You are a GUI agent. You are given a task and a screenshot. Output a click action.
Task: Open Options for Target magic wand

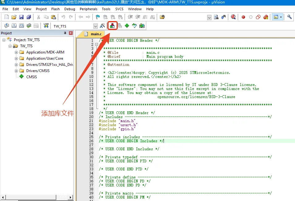tap(102, 26)
